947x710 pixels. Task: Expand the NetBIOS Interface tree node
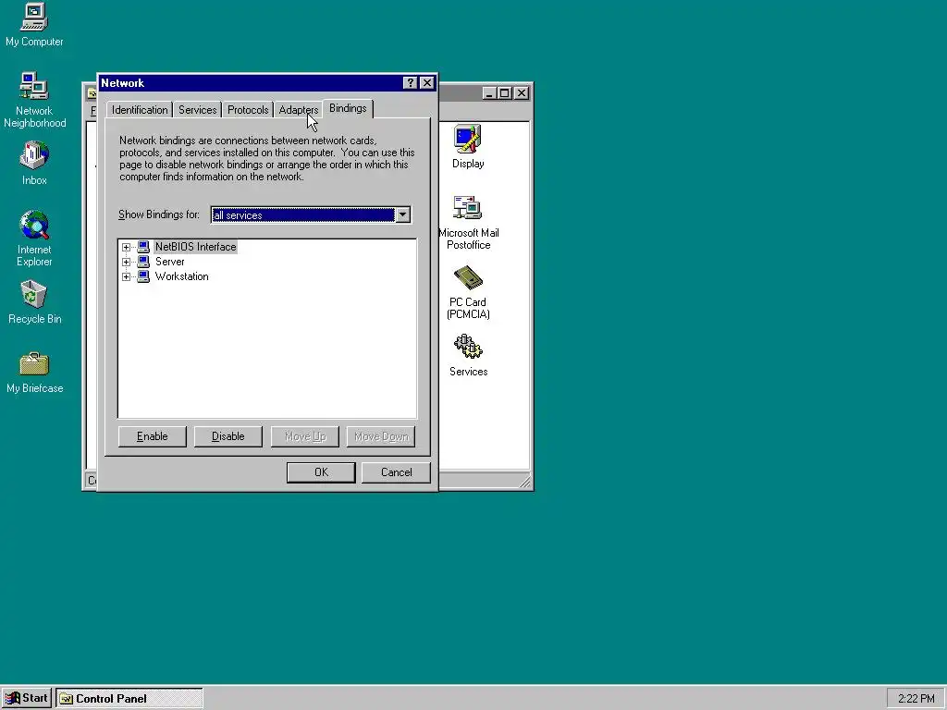[x=126, y=247]
